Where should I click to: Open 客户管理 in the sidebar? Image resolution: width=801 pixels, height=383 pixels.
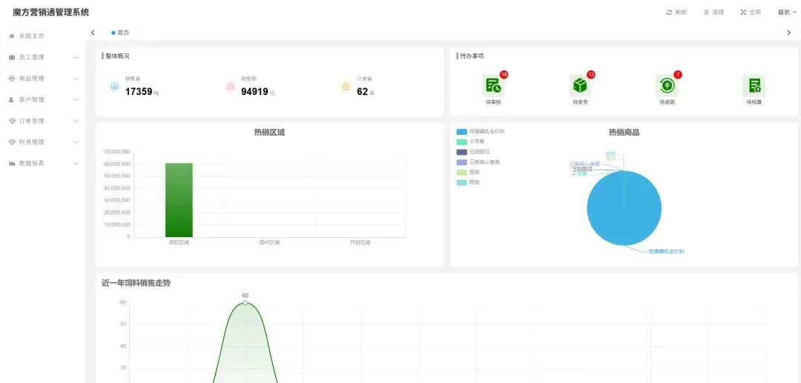(31, 99)
